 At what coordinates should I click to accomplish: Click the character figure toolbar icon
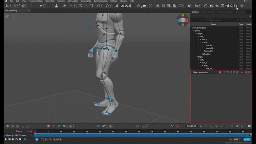point(56,6)
